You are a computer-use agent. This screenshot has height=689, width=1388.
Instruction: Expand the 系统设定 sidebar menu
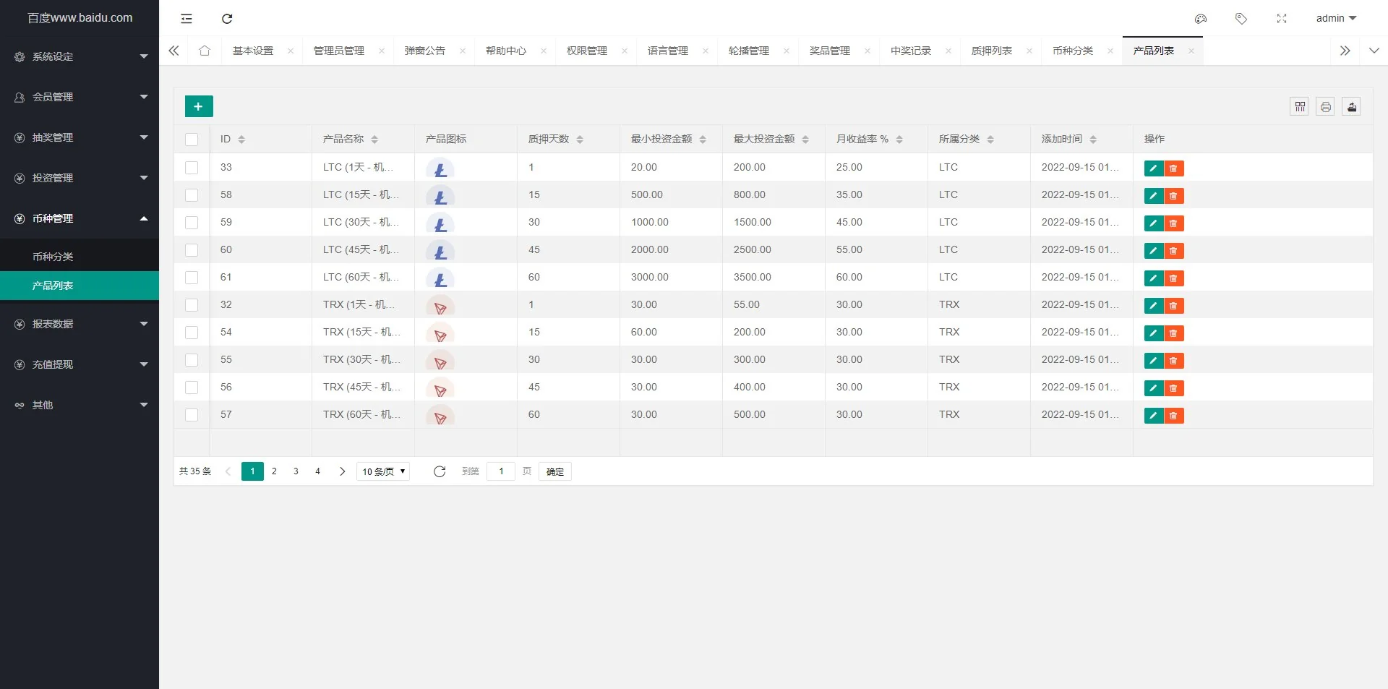pos(80,56)
